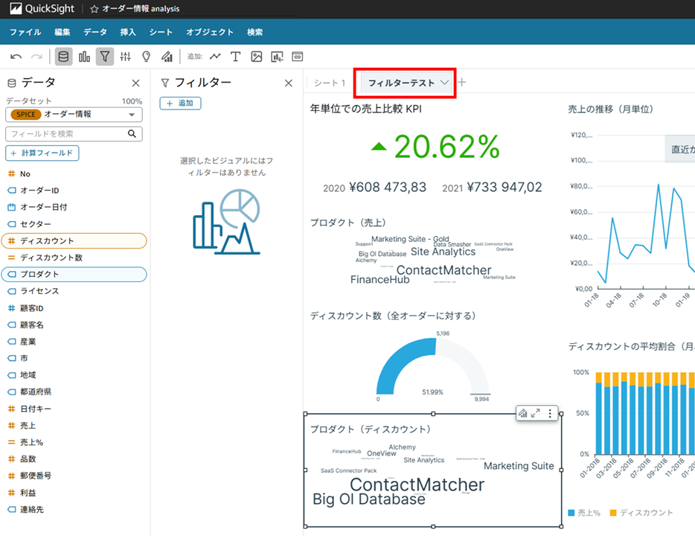
Task: Select the ディスカウント field
Action: 74,240
